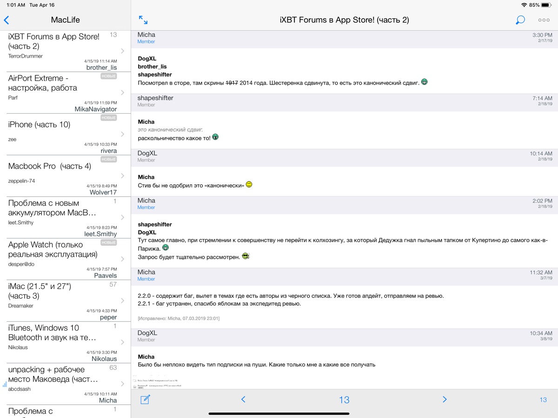Go to next page using right arrow
This screenshot has height=418, width=558.
tap(445, 399)
